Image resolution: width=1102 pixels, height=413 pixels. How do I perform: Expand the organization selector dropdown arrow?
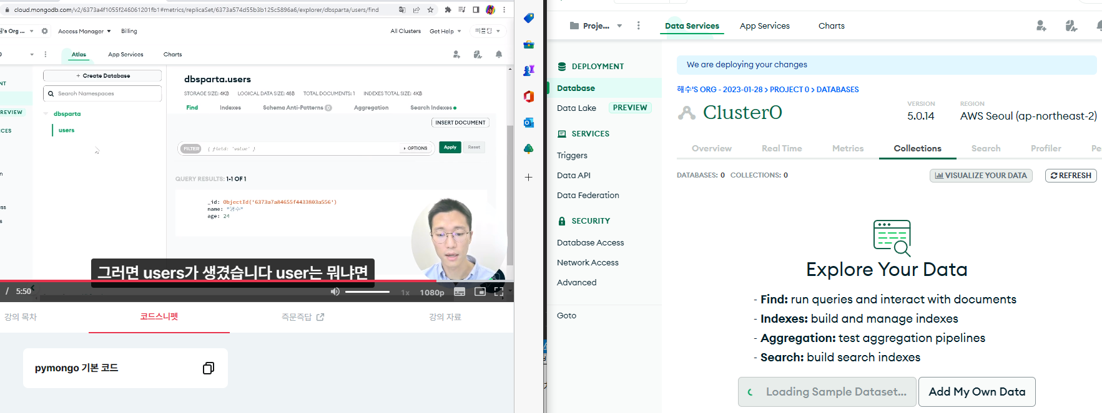point(32,31)
